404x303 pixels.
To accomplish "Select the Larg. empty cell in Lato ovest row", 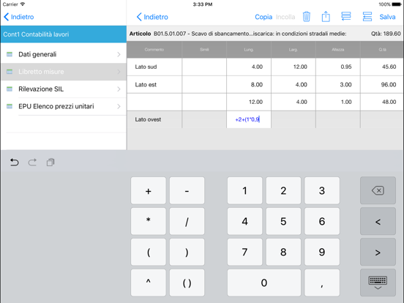I will (x=293, y=119).
